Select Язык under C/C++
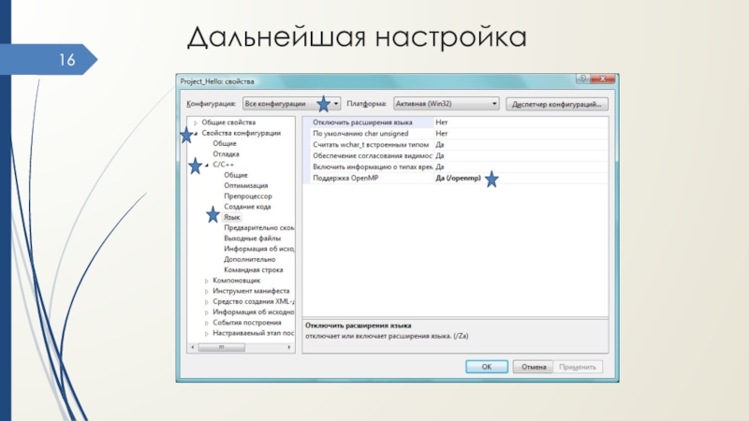This screenshot has height=421, width=749. 232,217
